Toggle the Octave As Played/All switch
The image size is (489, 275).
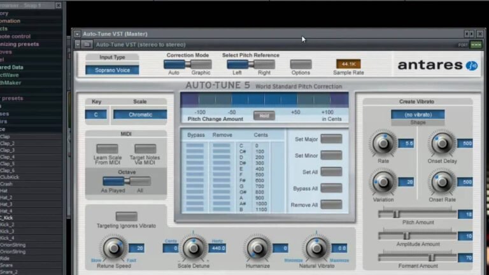click(x=127, y=181)
